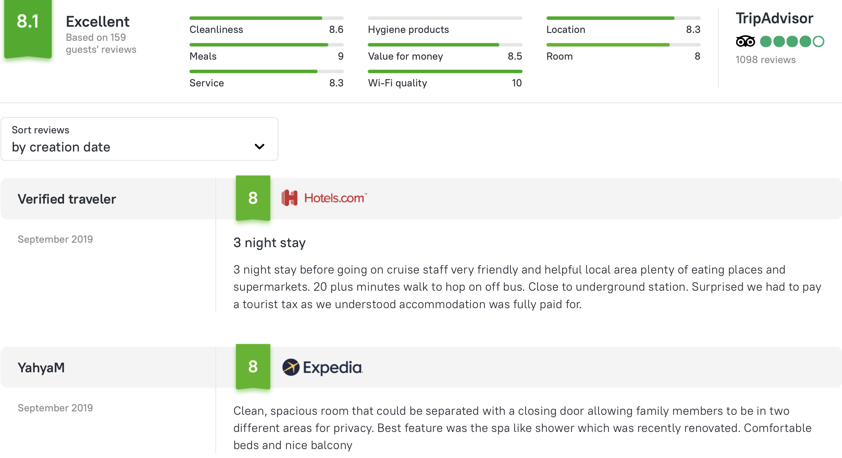842x458 pixels.
Task: Click the Location rating bar
Action: pos(623,18)
